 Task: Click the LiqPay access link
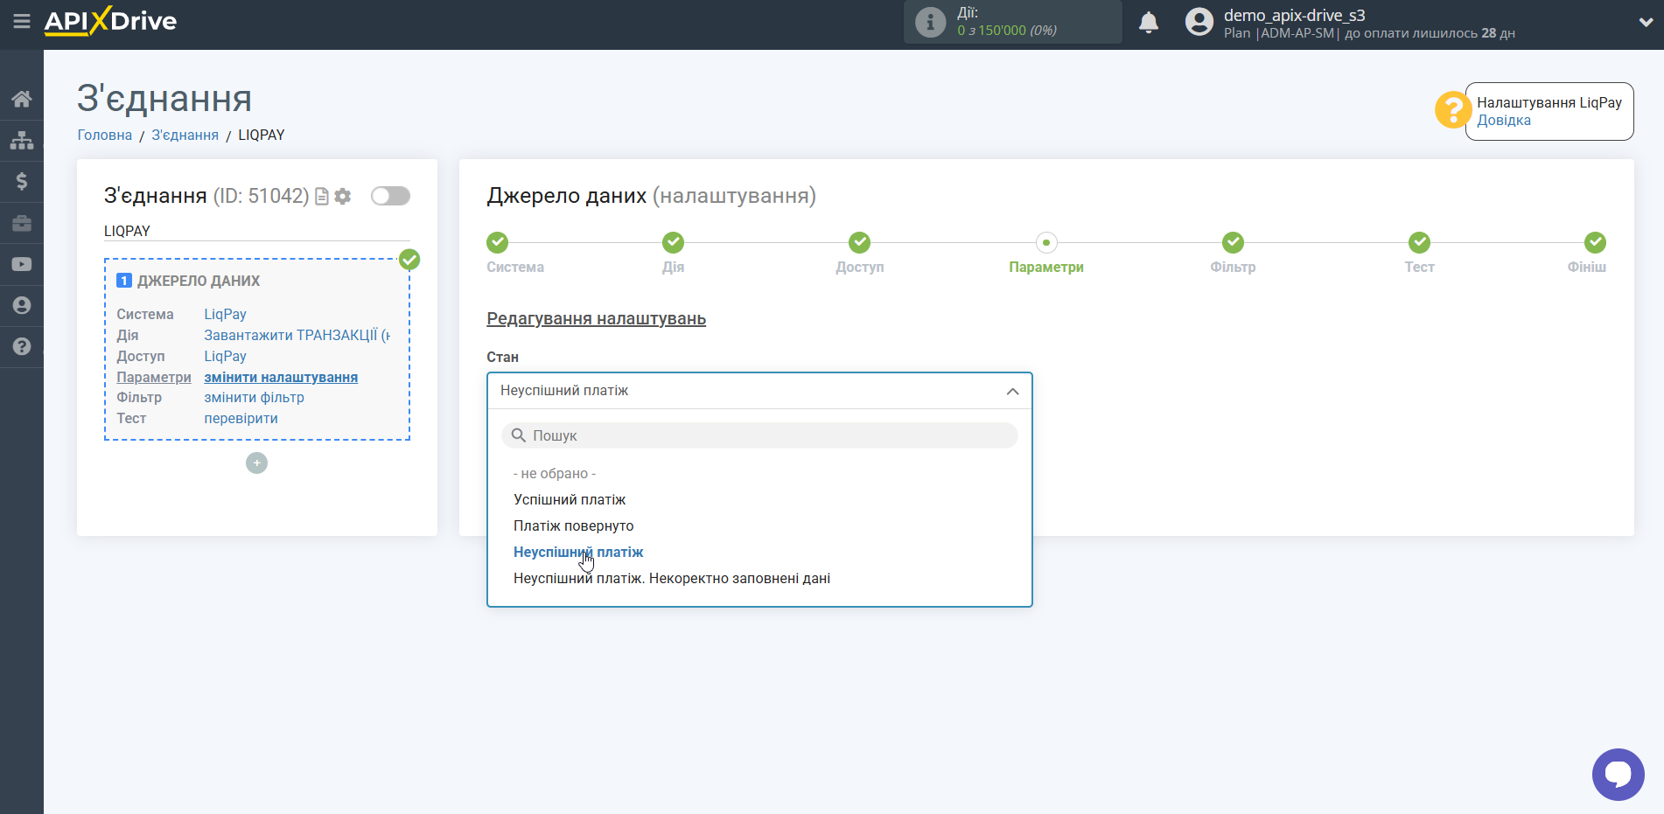pyautogui.click(x=225, y=356)
